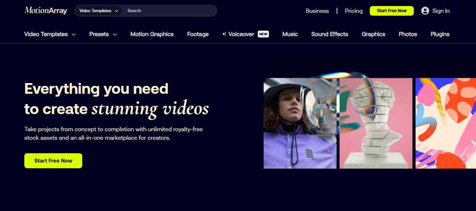Open the Graphics section
The height and width of the screenshot is (211, 476).
(373, 34)
